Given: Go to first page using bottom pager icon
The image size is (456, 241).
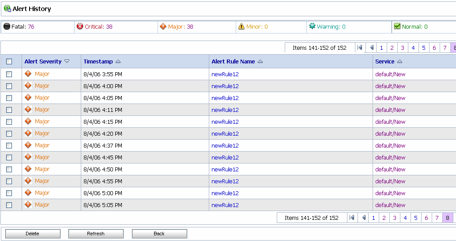Looking at the screenshot, I should coord(352,218).
